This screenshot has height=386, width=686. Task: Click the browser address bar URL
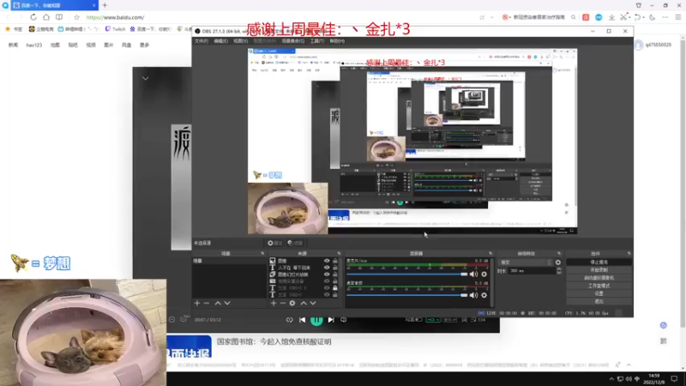coord(115,17)
